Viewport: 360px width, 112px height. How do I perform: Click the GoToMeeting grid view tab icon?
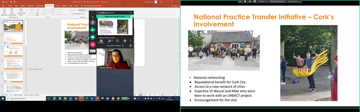(101, 41)
